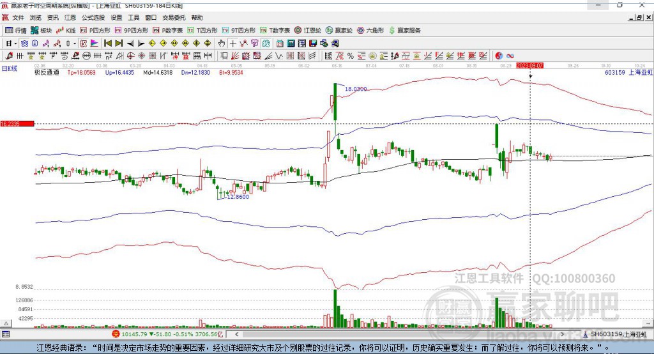Screen dimensions: 654x354
Task: Jump to the first bar icon
Action: pos(107,43)
